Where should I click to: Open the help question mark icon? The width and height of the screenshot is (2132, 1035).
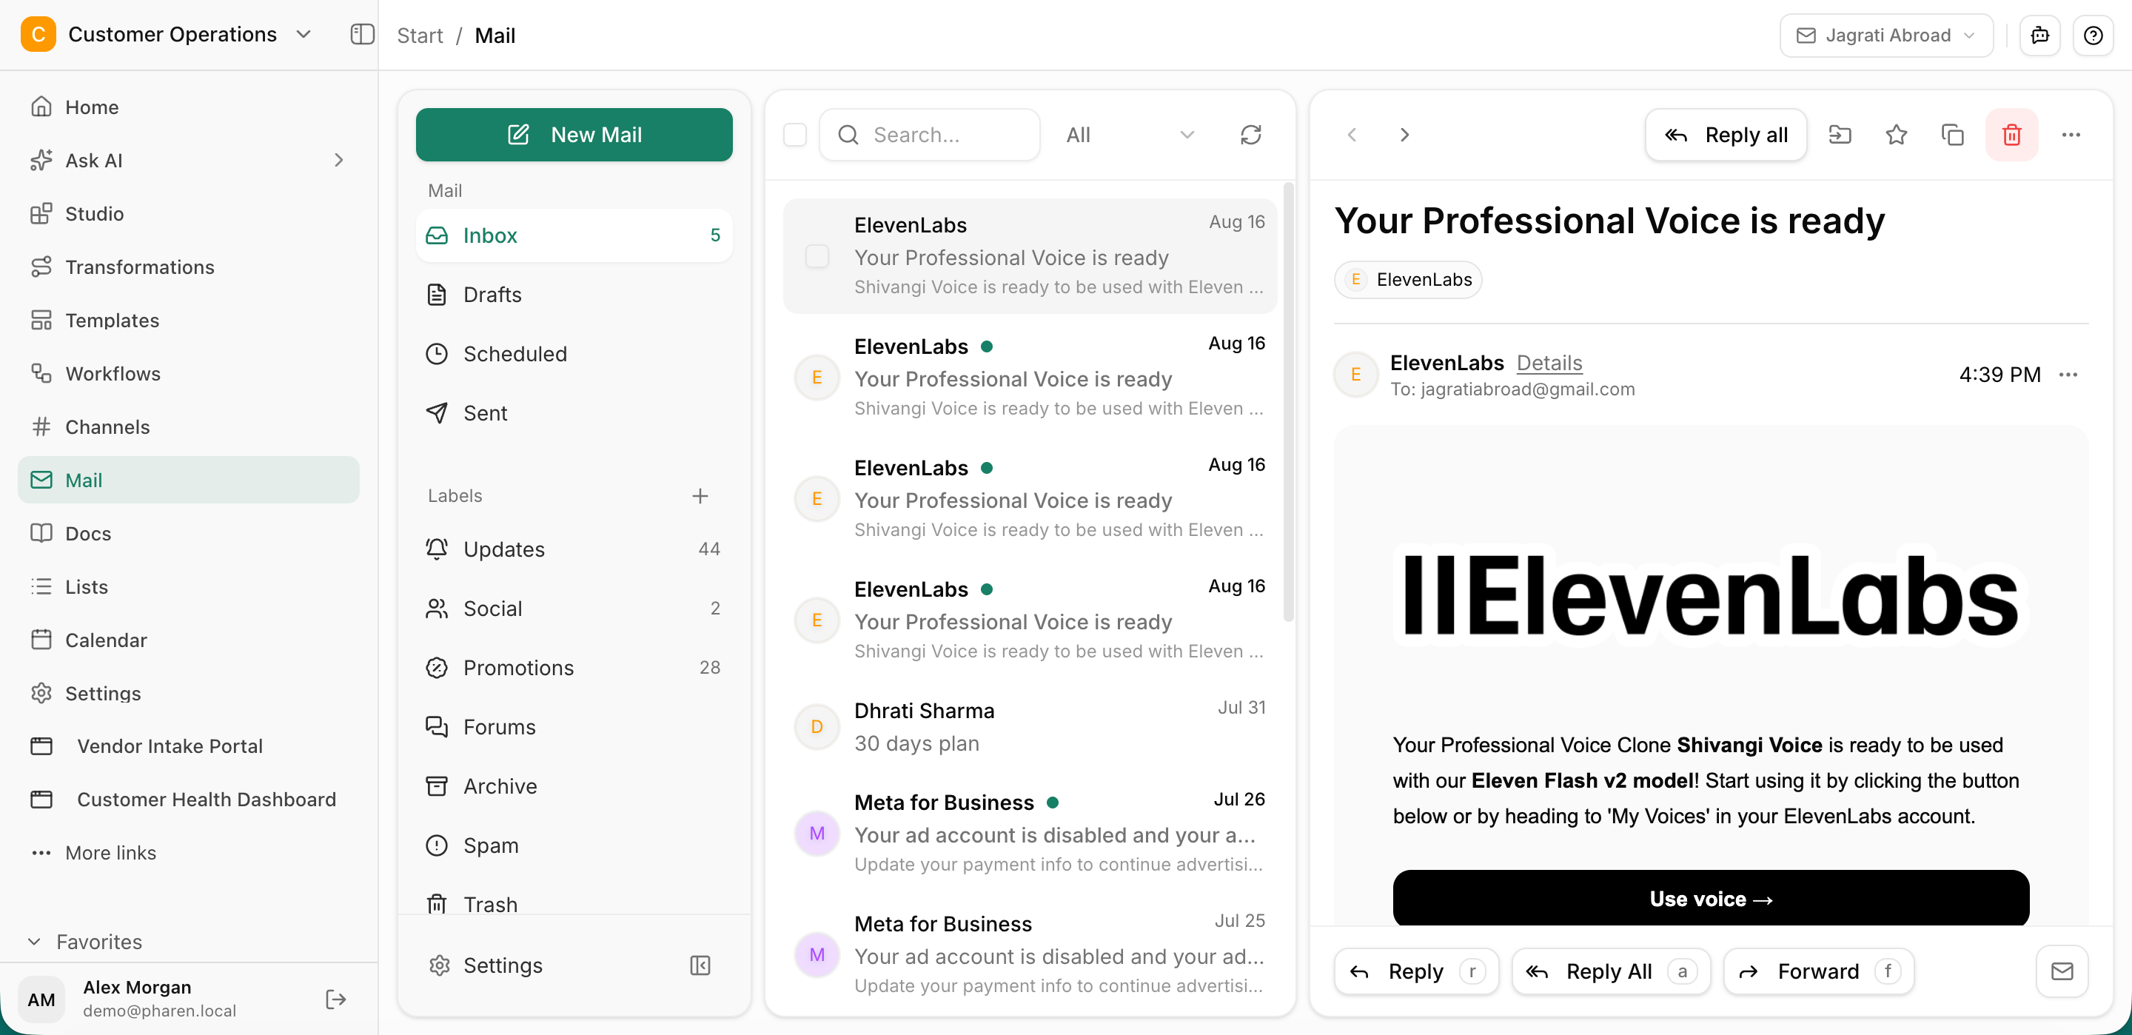tap(2093, 36)
